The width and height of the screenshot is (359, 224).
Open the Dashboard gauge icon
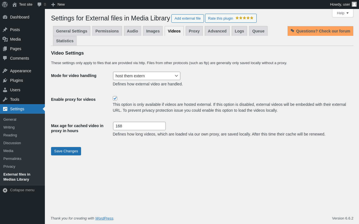tap(5, 17)
